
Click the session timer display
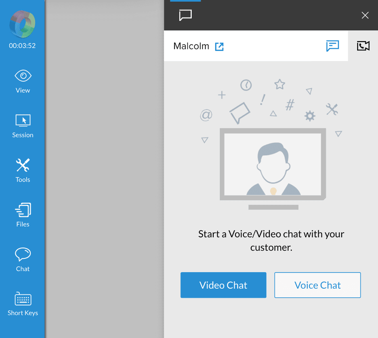[22, 46]
